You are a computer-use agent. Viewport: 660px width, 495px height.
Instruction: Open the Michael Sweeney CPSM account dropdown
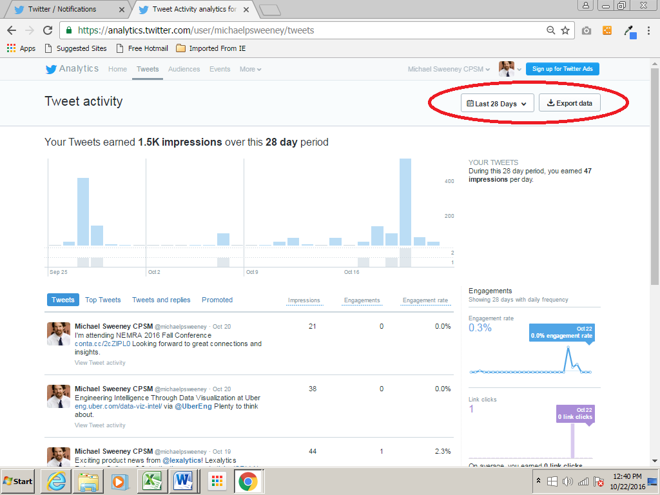pyautogui.click(x=449, y=69)
